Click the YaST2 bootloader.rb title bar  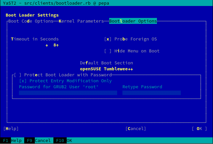coord(106,3)
